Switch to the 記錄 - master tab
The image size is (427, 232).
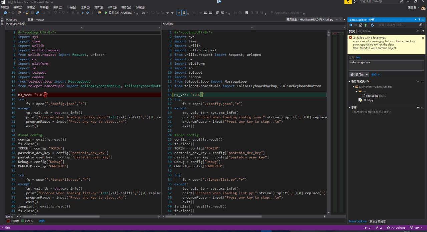click(36, 20)
